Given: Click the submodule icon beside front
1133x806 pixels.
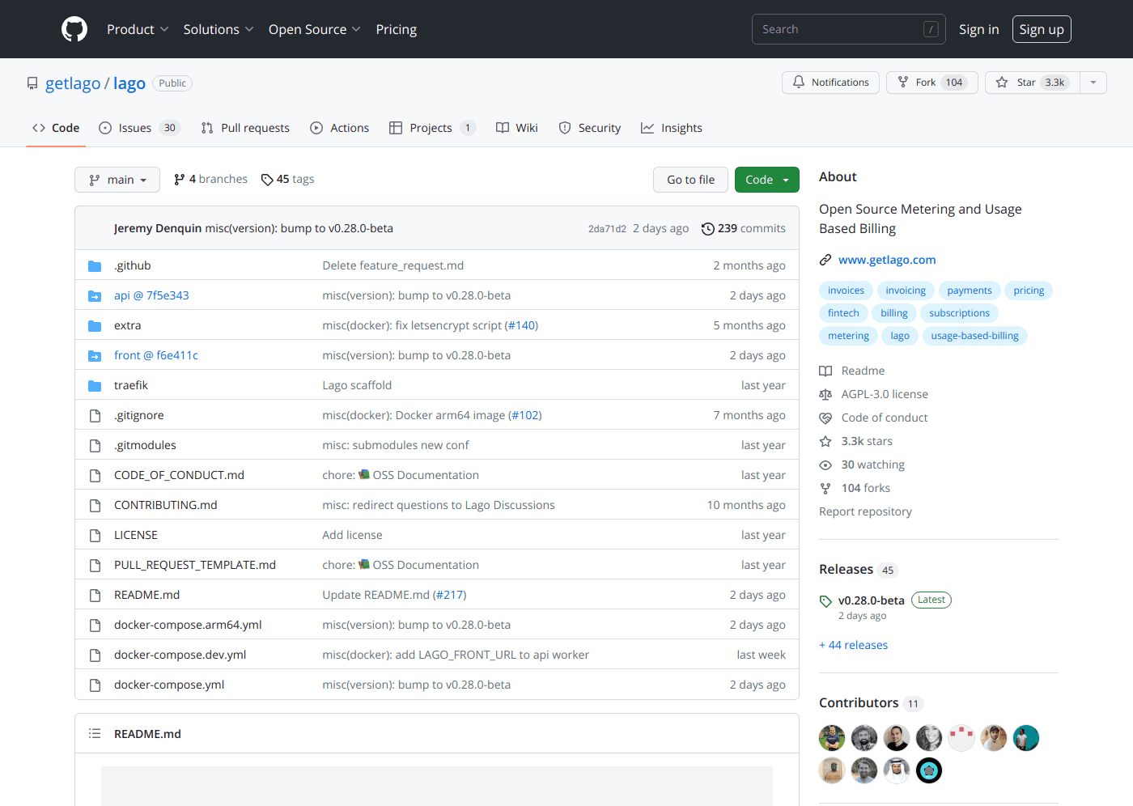Looking at the screenshot, I should [x=95, y=355].
